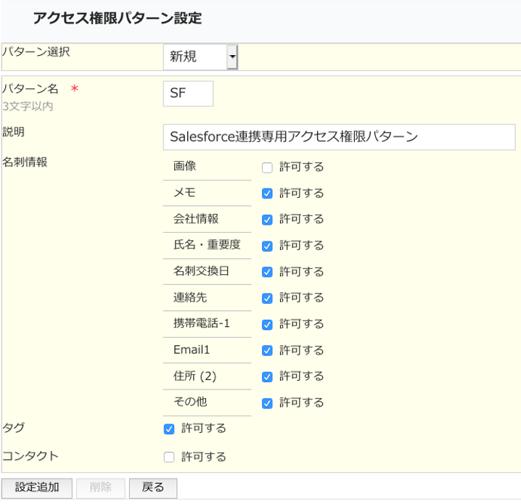Click the 削除 button
This screenshot has height=504, width=521.
101,488
